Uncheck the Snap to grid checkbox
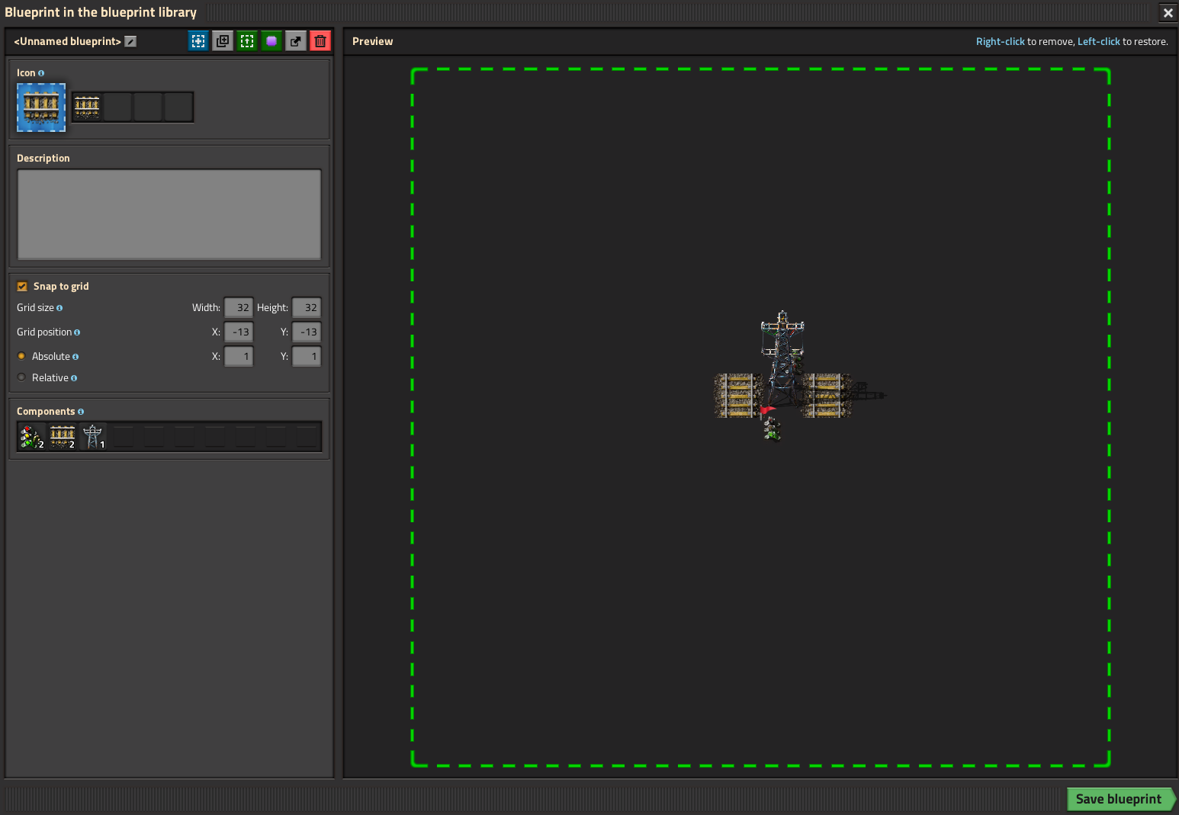 22,287
